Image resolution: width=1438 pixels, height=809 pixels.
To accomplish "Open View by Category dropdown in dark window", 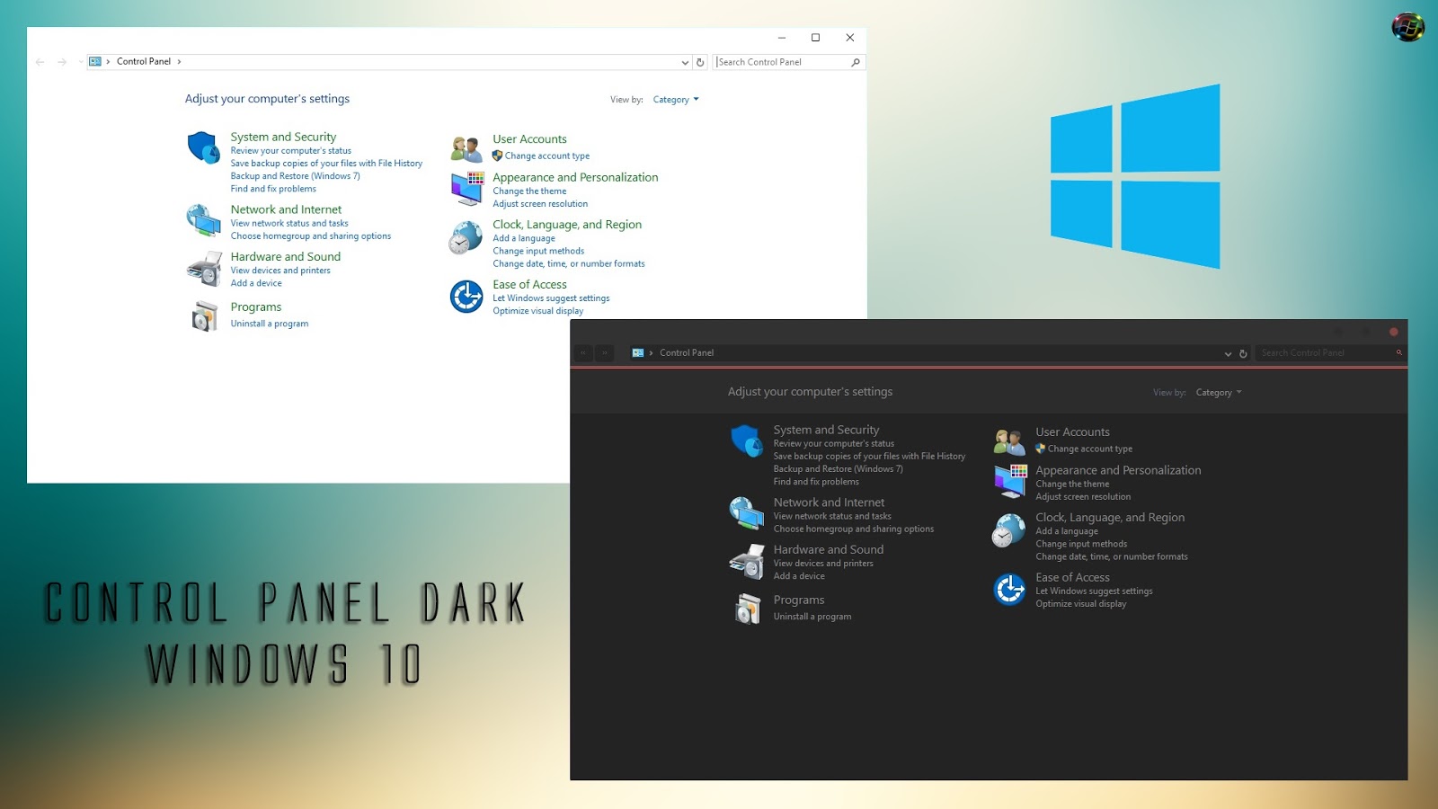I will coord(1218,393).
